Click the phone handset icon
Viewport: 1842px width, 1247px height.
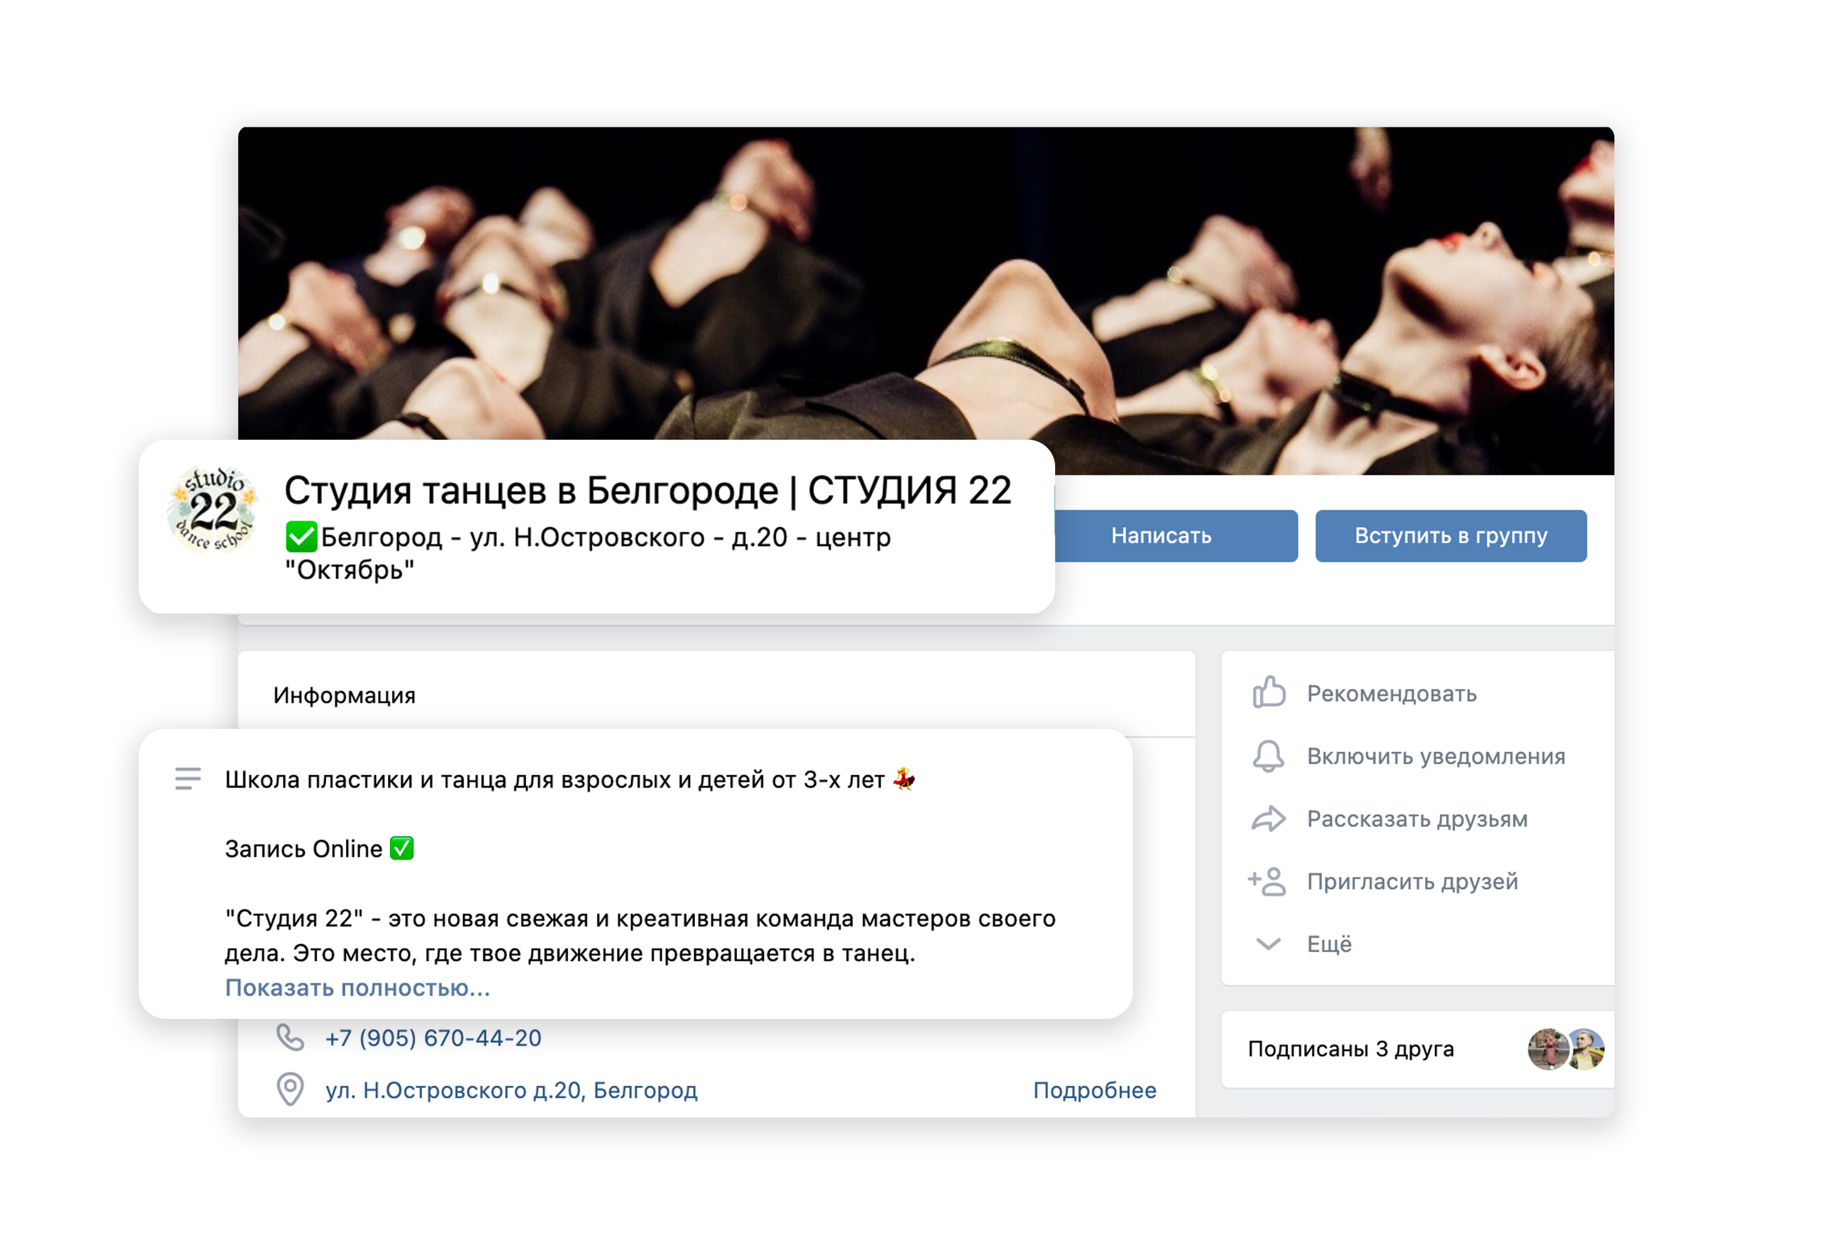pos(290,1037)
